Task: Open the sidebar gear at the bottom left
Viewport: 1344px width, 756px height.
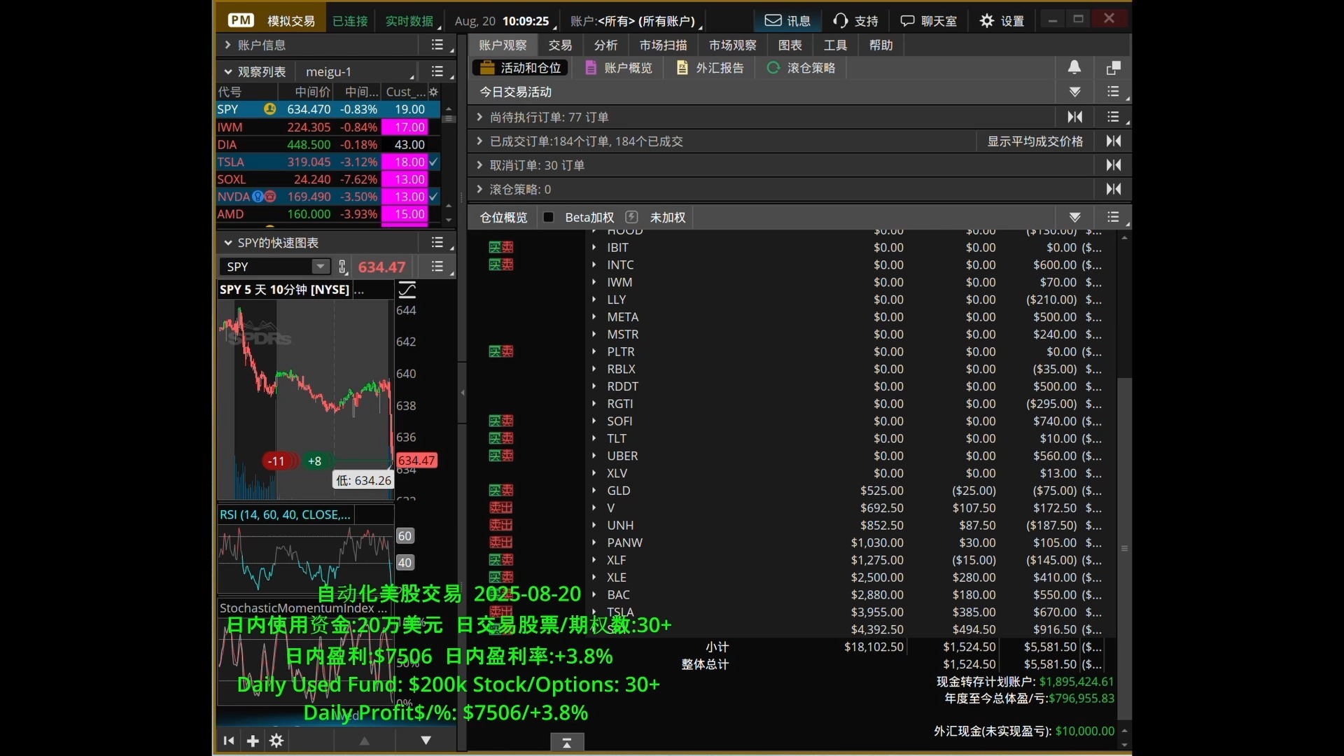Action: coord(276,740)
